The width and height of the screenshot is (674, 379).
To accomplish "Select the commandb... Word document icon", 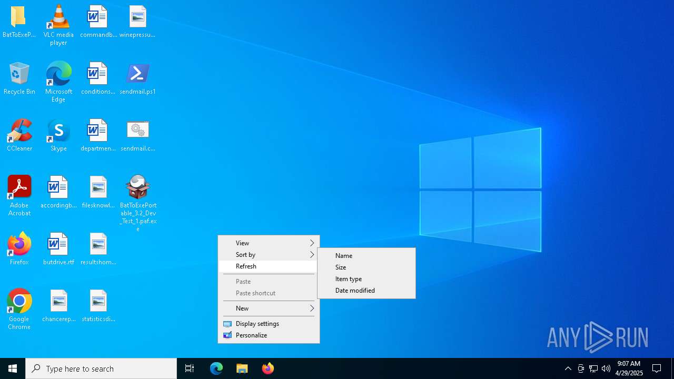I will click(x=98, y=17).
